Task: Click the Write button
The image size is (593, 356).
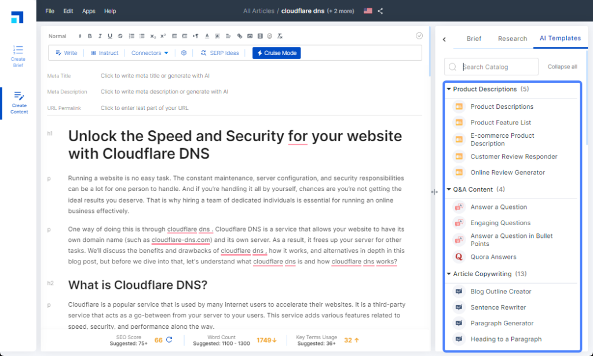Action: click(67, 53)
